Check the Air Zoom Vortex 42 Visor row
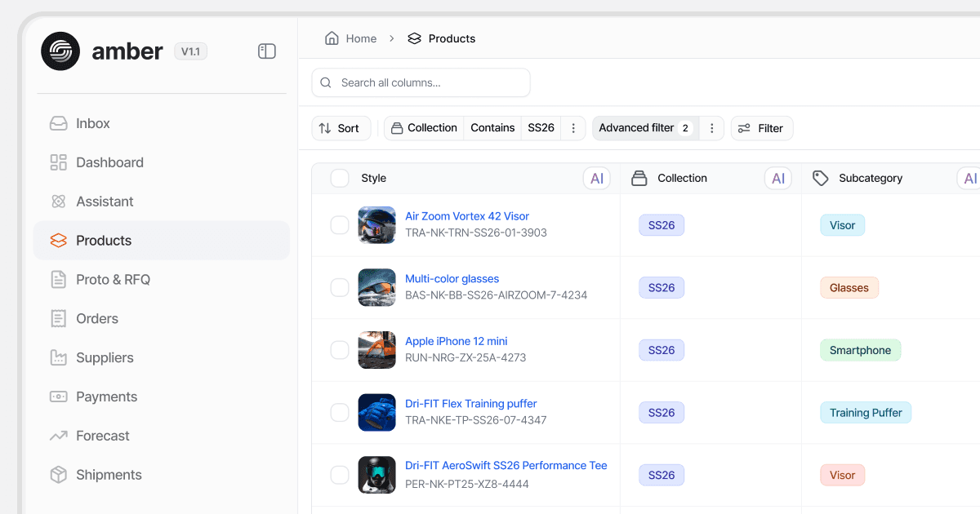Viewport: 980px width, 514px height. tap(340, 225)
